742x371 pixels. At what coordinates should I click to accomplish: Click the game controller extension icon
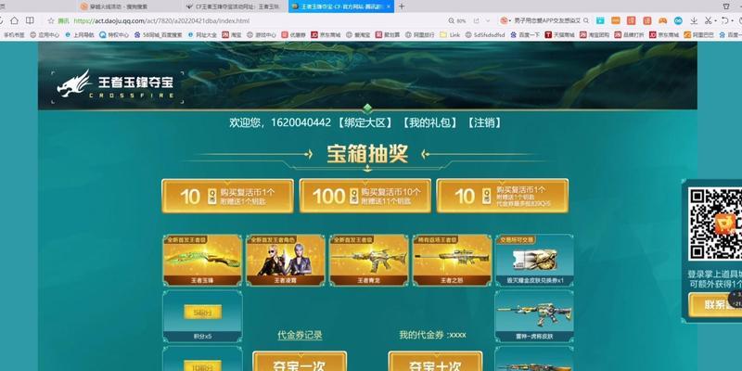[663, 20]
